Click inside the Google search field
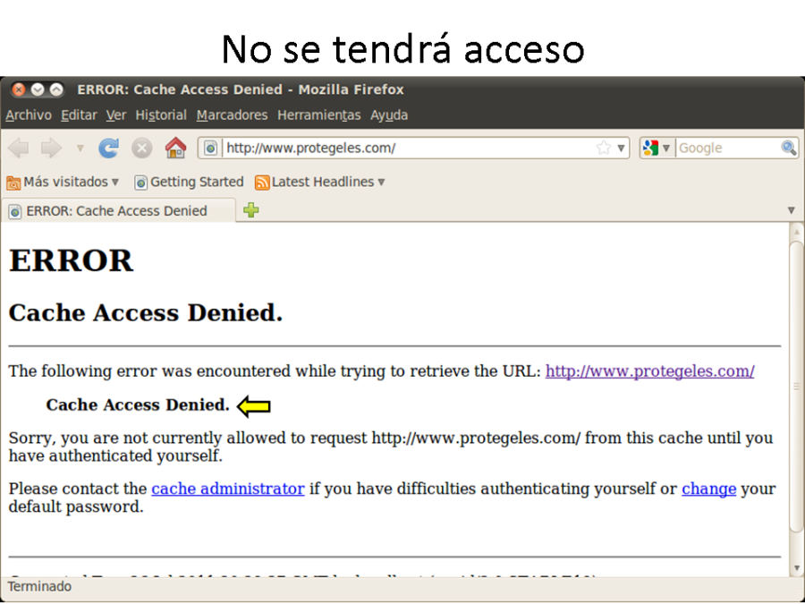Viewport: 805px width, 604px height. 726,148
